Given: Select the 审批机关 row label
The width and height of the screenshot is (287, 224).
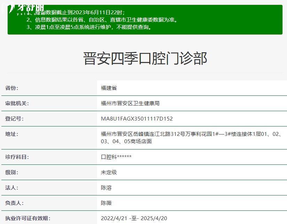Looking at the screenshot, I should [x=17, y=103].
